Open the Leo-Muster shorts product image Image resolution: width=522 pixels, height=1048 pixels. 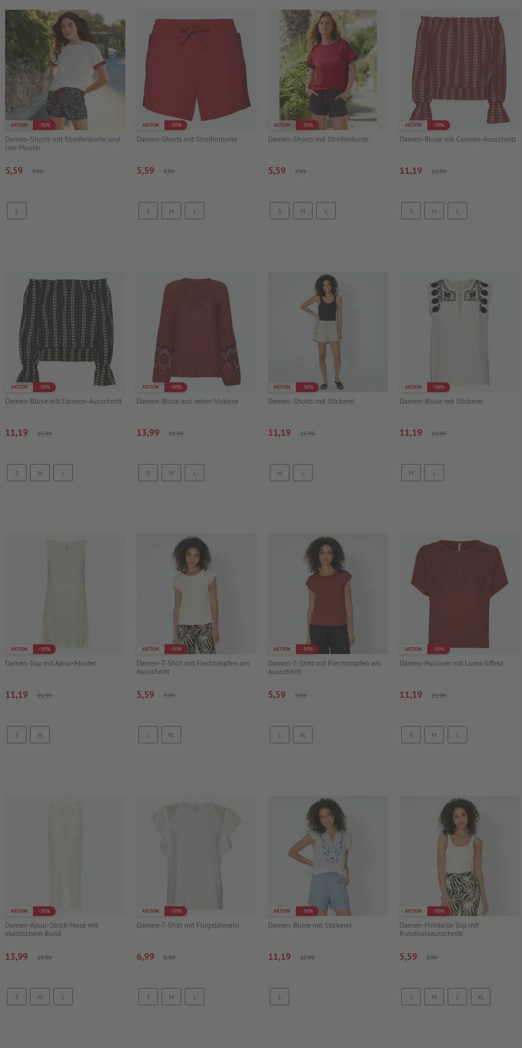65,70
